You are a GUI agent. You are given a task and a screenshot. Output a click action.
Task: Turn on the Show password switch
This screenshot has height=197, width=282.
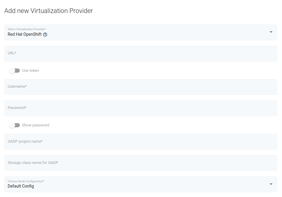[14, 125]
